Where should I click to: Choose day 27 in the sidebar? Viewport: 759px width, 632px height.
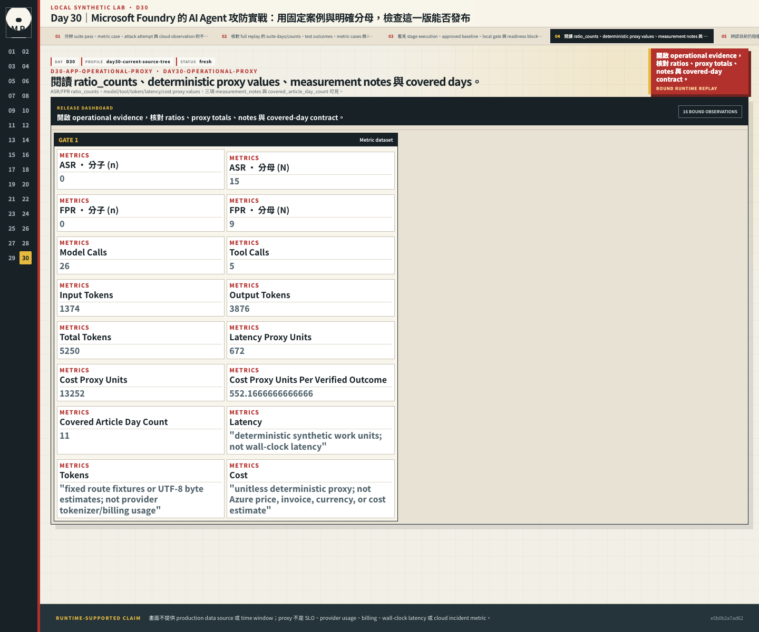coord(12,243)
